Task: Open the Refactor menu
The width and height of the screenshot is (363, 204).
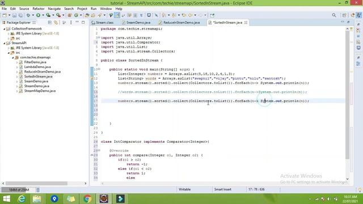Action: pos(39,9)
